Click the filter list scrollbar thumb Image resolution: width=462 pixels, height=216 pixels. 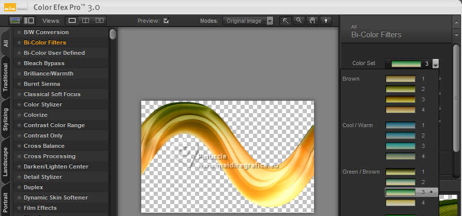[x=113, y=34]
